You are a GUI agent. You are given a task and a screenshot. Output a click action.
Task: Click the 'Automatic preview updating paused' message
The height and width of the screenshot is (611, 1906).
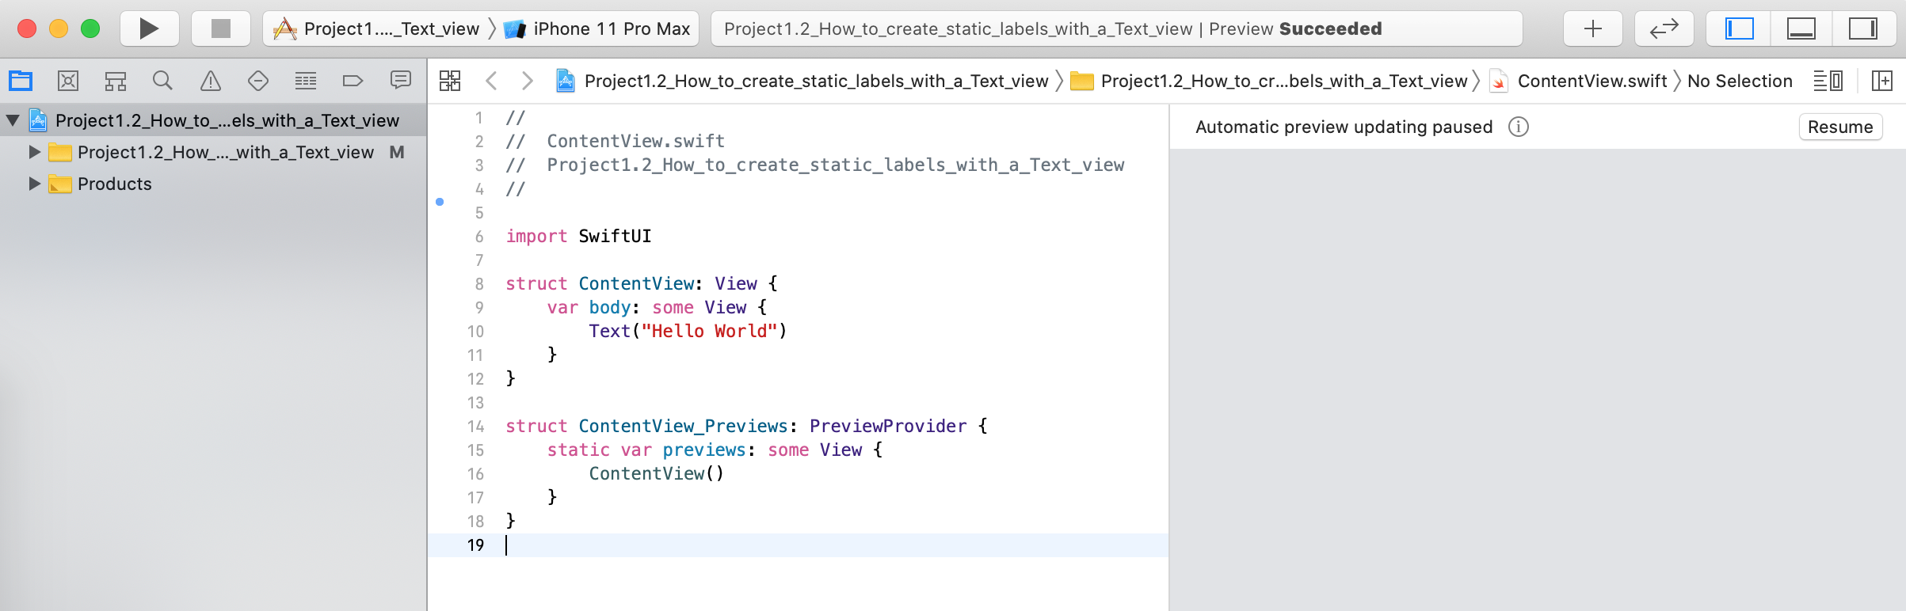pos(1344,127)
